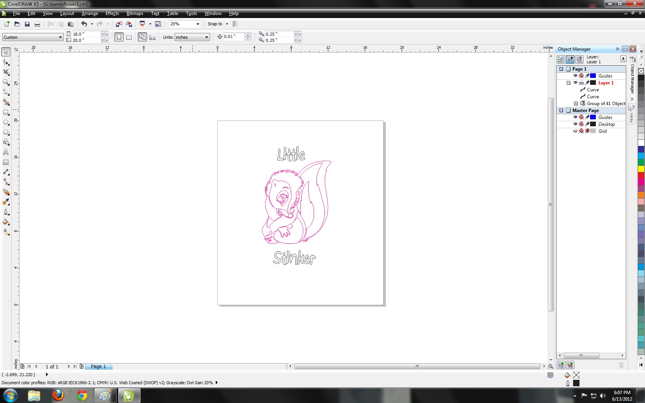
Task: Collapse the Layer 1 tree node
Action: [569, 83]
